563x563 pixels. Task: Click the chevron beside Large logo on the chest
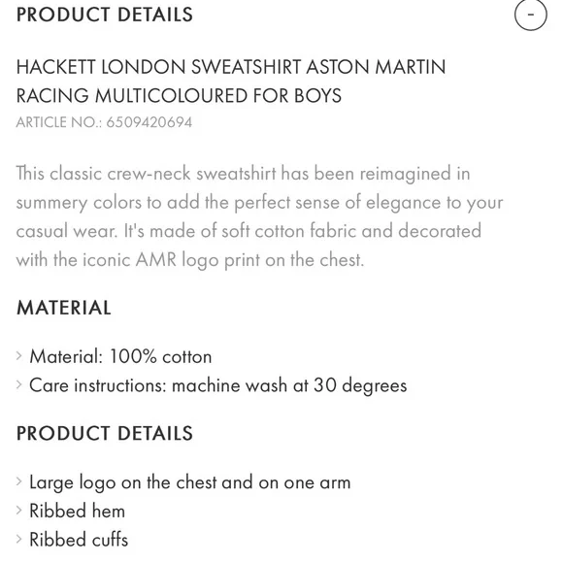[19, 481]
